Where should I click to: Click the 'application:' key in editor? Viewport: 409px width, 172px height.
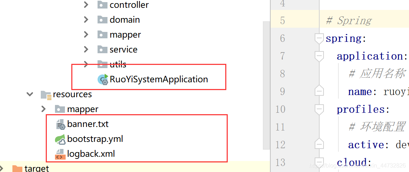372,56
